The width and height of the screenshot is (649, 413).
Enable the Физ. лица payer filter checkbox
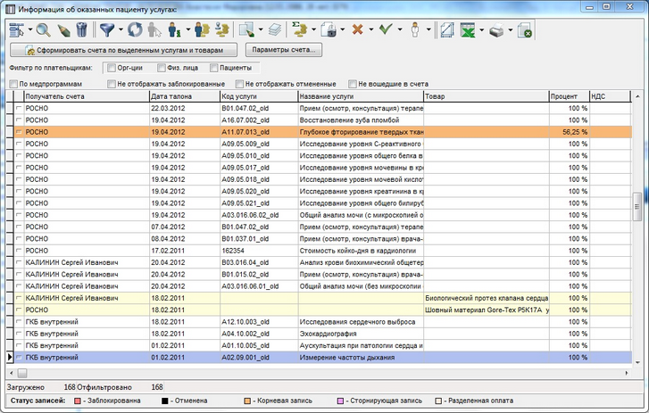pyautogui.click(x=162, y=68)
